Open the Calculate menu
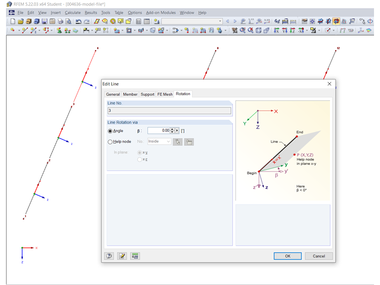380x285 pixels. [x=72, y=12]
